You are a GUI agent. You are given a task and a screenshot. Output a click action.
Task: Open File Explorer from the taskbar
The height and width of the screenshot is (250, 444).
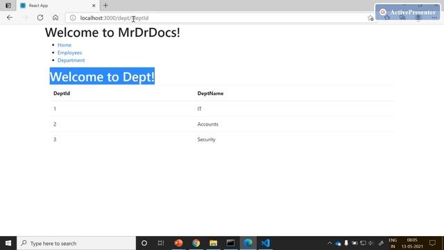[x=213, y=243]
